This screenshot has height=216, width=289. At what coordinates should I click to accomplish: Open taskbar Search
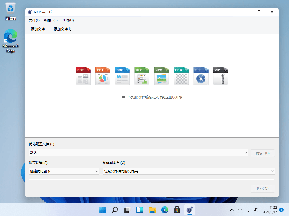point(115,210)
